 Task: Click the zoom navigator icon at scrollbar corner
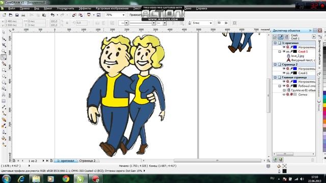coord(268,161)
